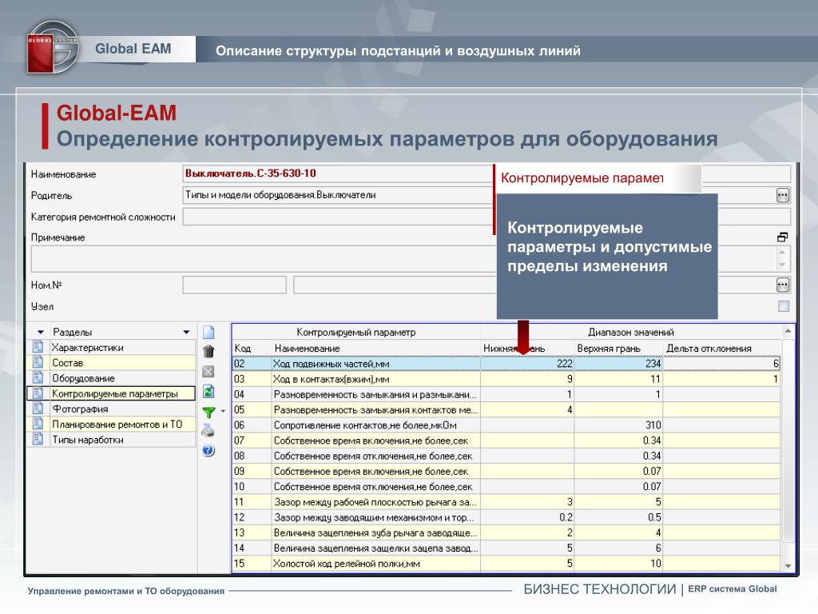Viewport: 818px width, 614px height.
Task: Click the expand window icon near Примечание
Action: point(782,237)
